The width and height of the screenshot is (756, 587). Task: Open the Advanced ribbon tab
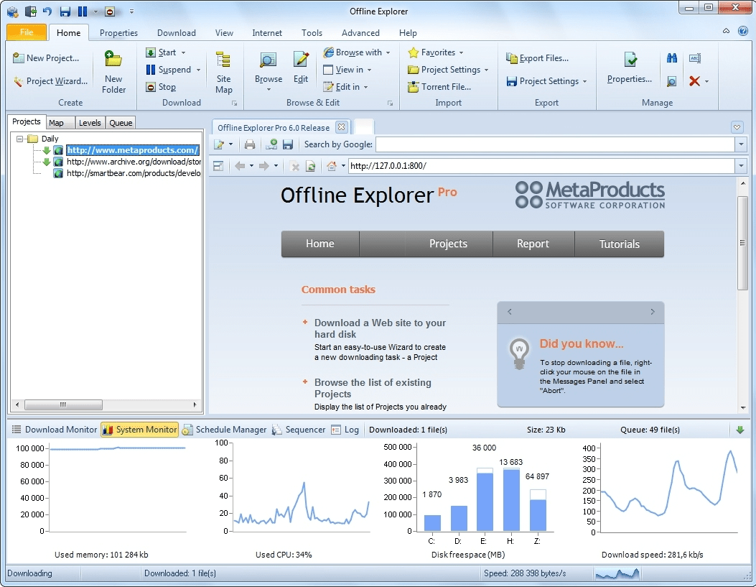[360, 33]
